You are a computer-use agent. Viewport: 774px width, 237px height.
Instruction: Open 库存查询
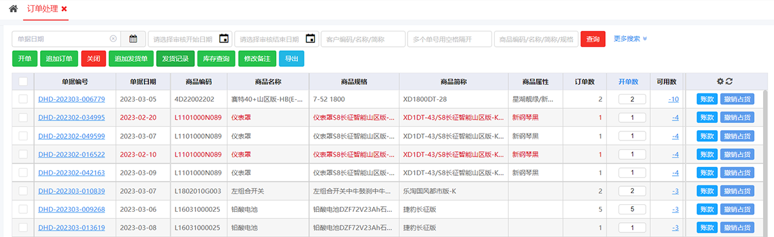[x=216, y=59]
